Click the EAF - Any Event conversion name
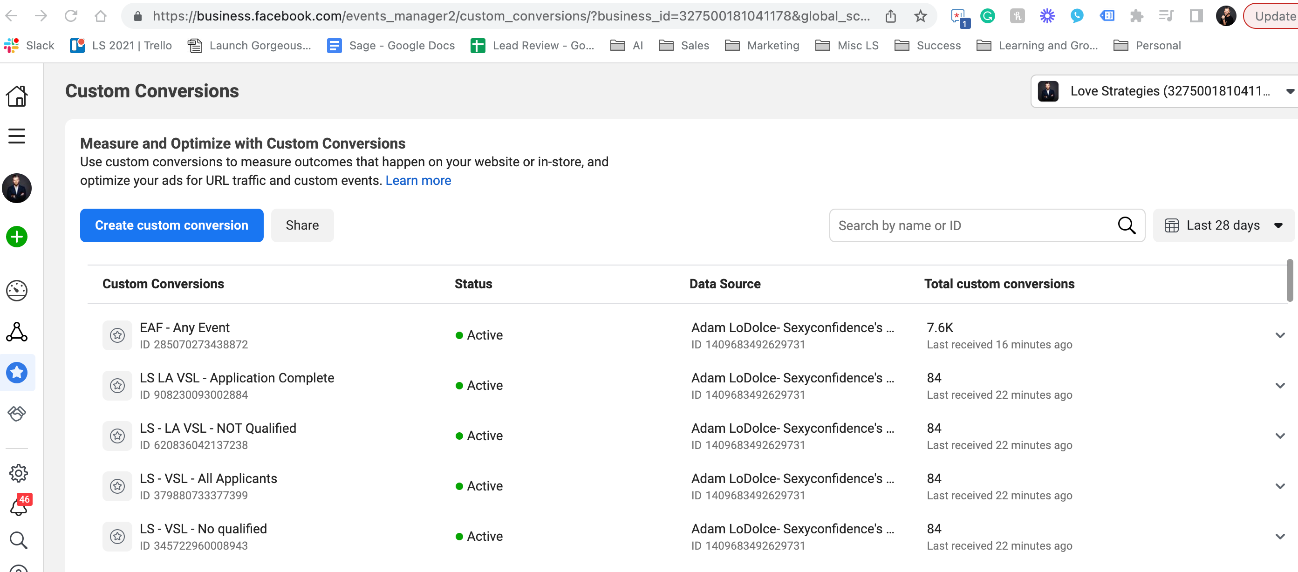 [184, 327]
